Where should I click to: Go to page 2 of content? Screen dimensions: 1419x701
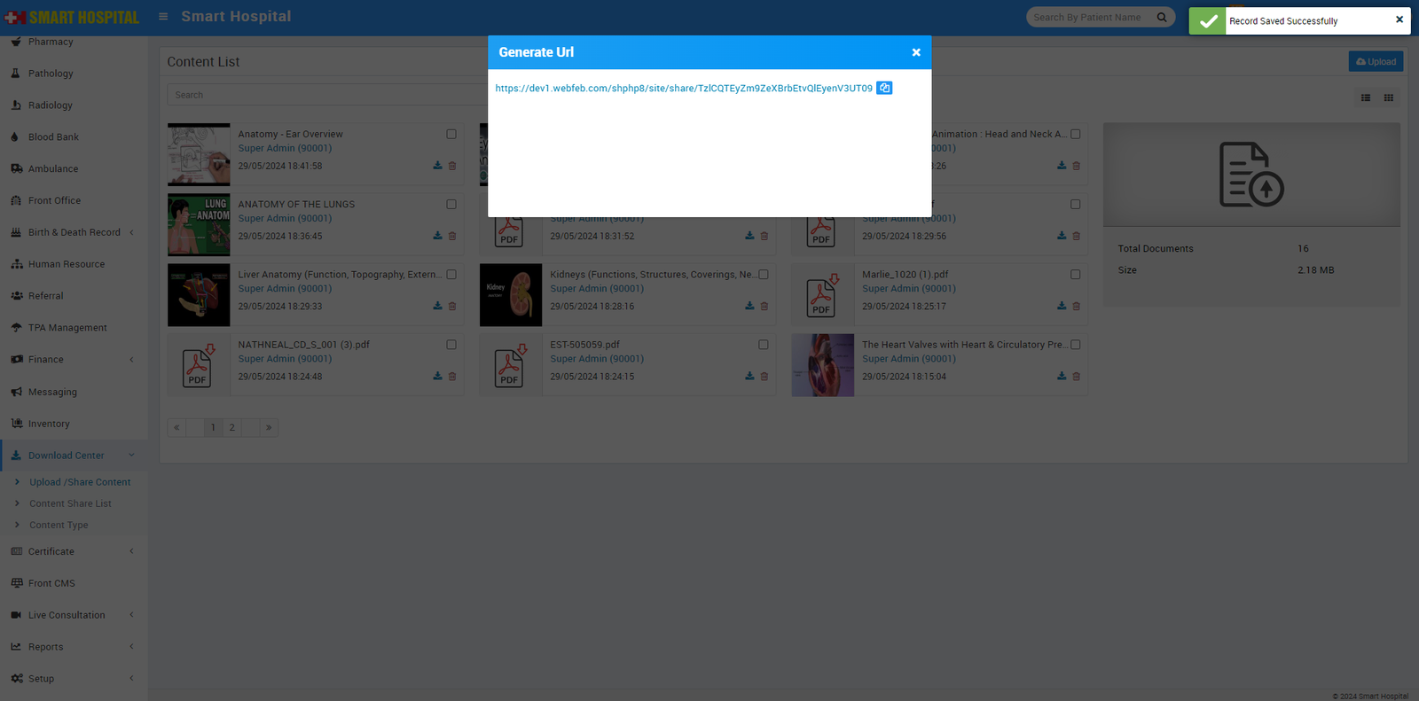(232, 427)
